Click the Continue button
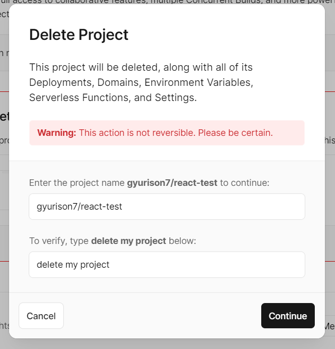Image resolution: width=335 pixels, height=349 pixels. [288, 316]
